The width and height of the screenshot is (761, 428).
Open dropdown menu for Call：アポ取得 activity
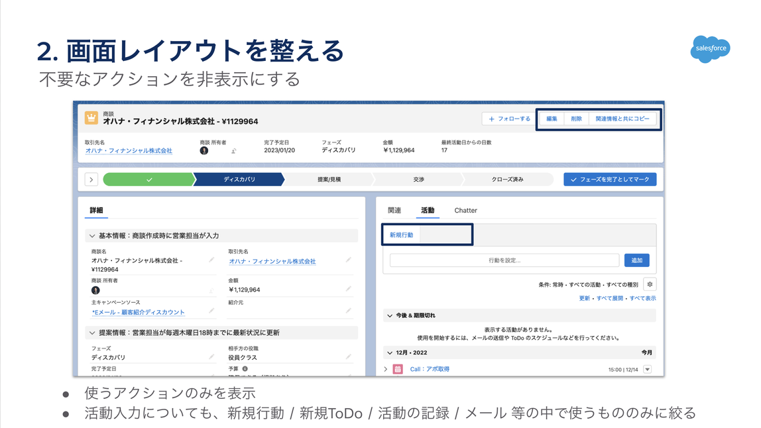[648, 369]
